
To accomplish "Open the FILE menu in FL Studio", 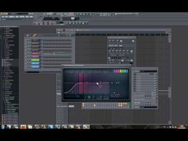I will [x=3, y=17].
